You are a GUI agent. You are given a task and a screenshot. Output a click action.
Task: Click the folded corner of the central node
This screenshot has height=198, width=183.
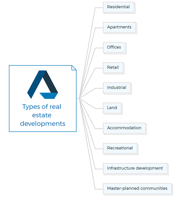tap(74, 68)
